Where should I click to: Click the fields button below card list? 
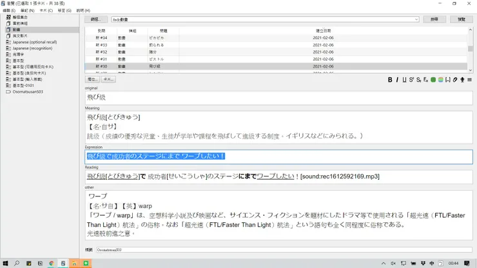(x=92, y=79)
